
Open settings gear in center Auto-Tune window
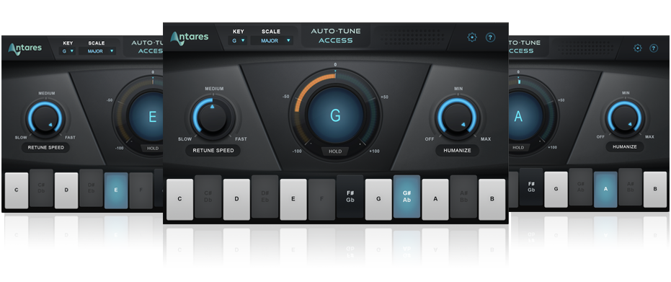pos(472,38)
